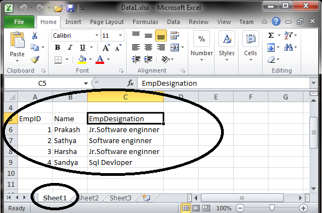Switch to Page Layout ribbon tab

(x=107, y=22)
